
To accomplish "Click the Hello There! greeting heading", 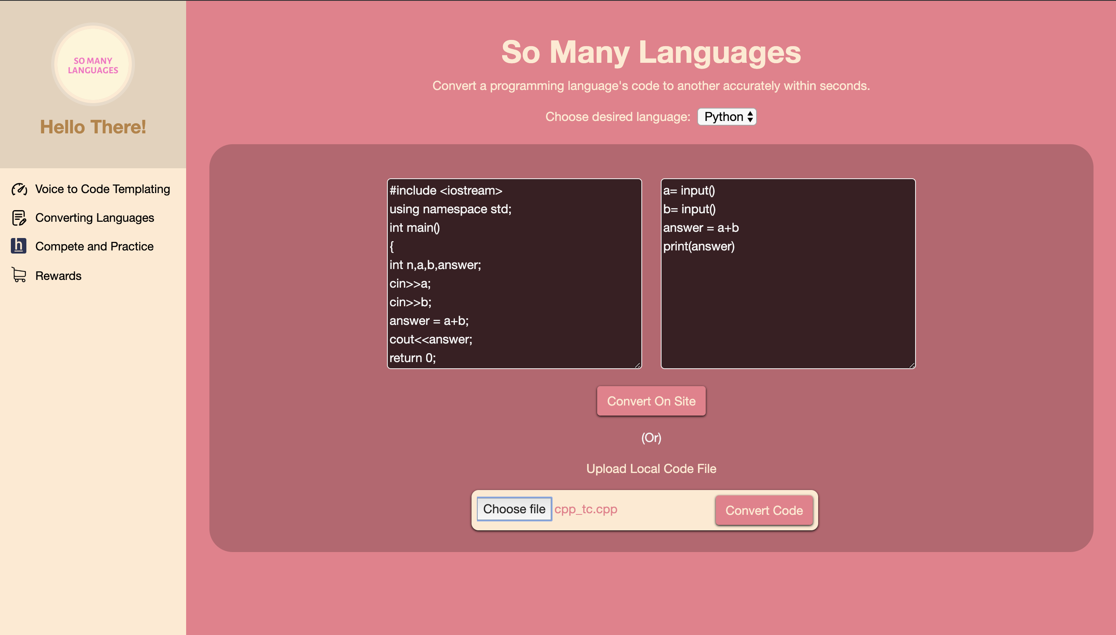I will point(93,127).
